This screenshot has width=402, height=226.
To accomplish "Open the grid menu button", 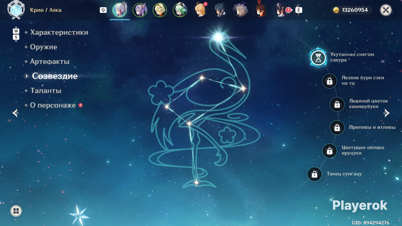I will pos(16,211).
